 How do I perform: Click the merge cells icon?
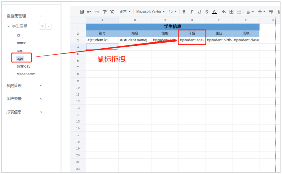pos(239,12)
